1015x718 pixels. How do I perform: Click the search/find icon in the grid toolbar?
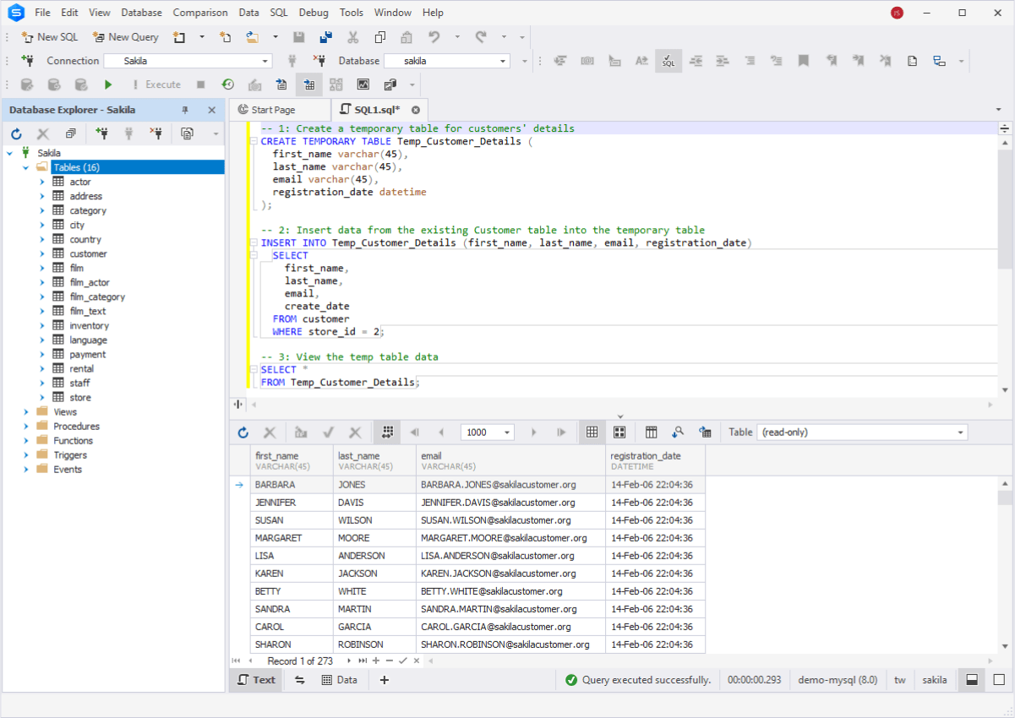[678, 432]
